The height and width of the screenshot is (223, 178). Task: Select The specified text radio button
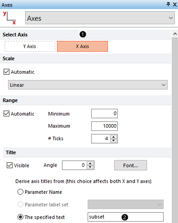click(20, 217)
